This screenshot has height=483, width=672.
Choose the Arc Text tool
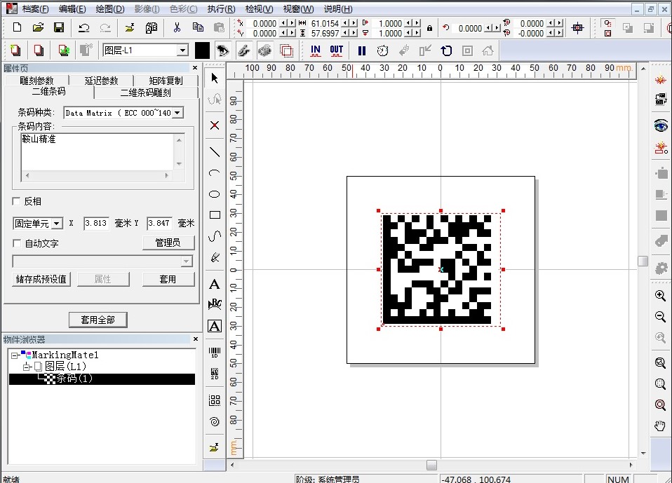tap(215, 304)
